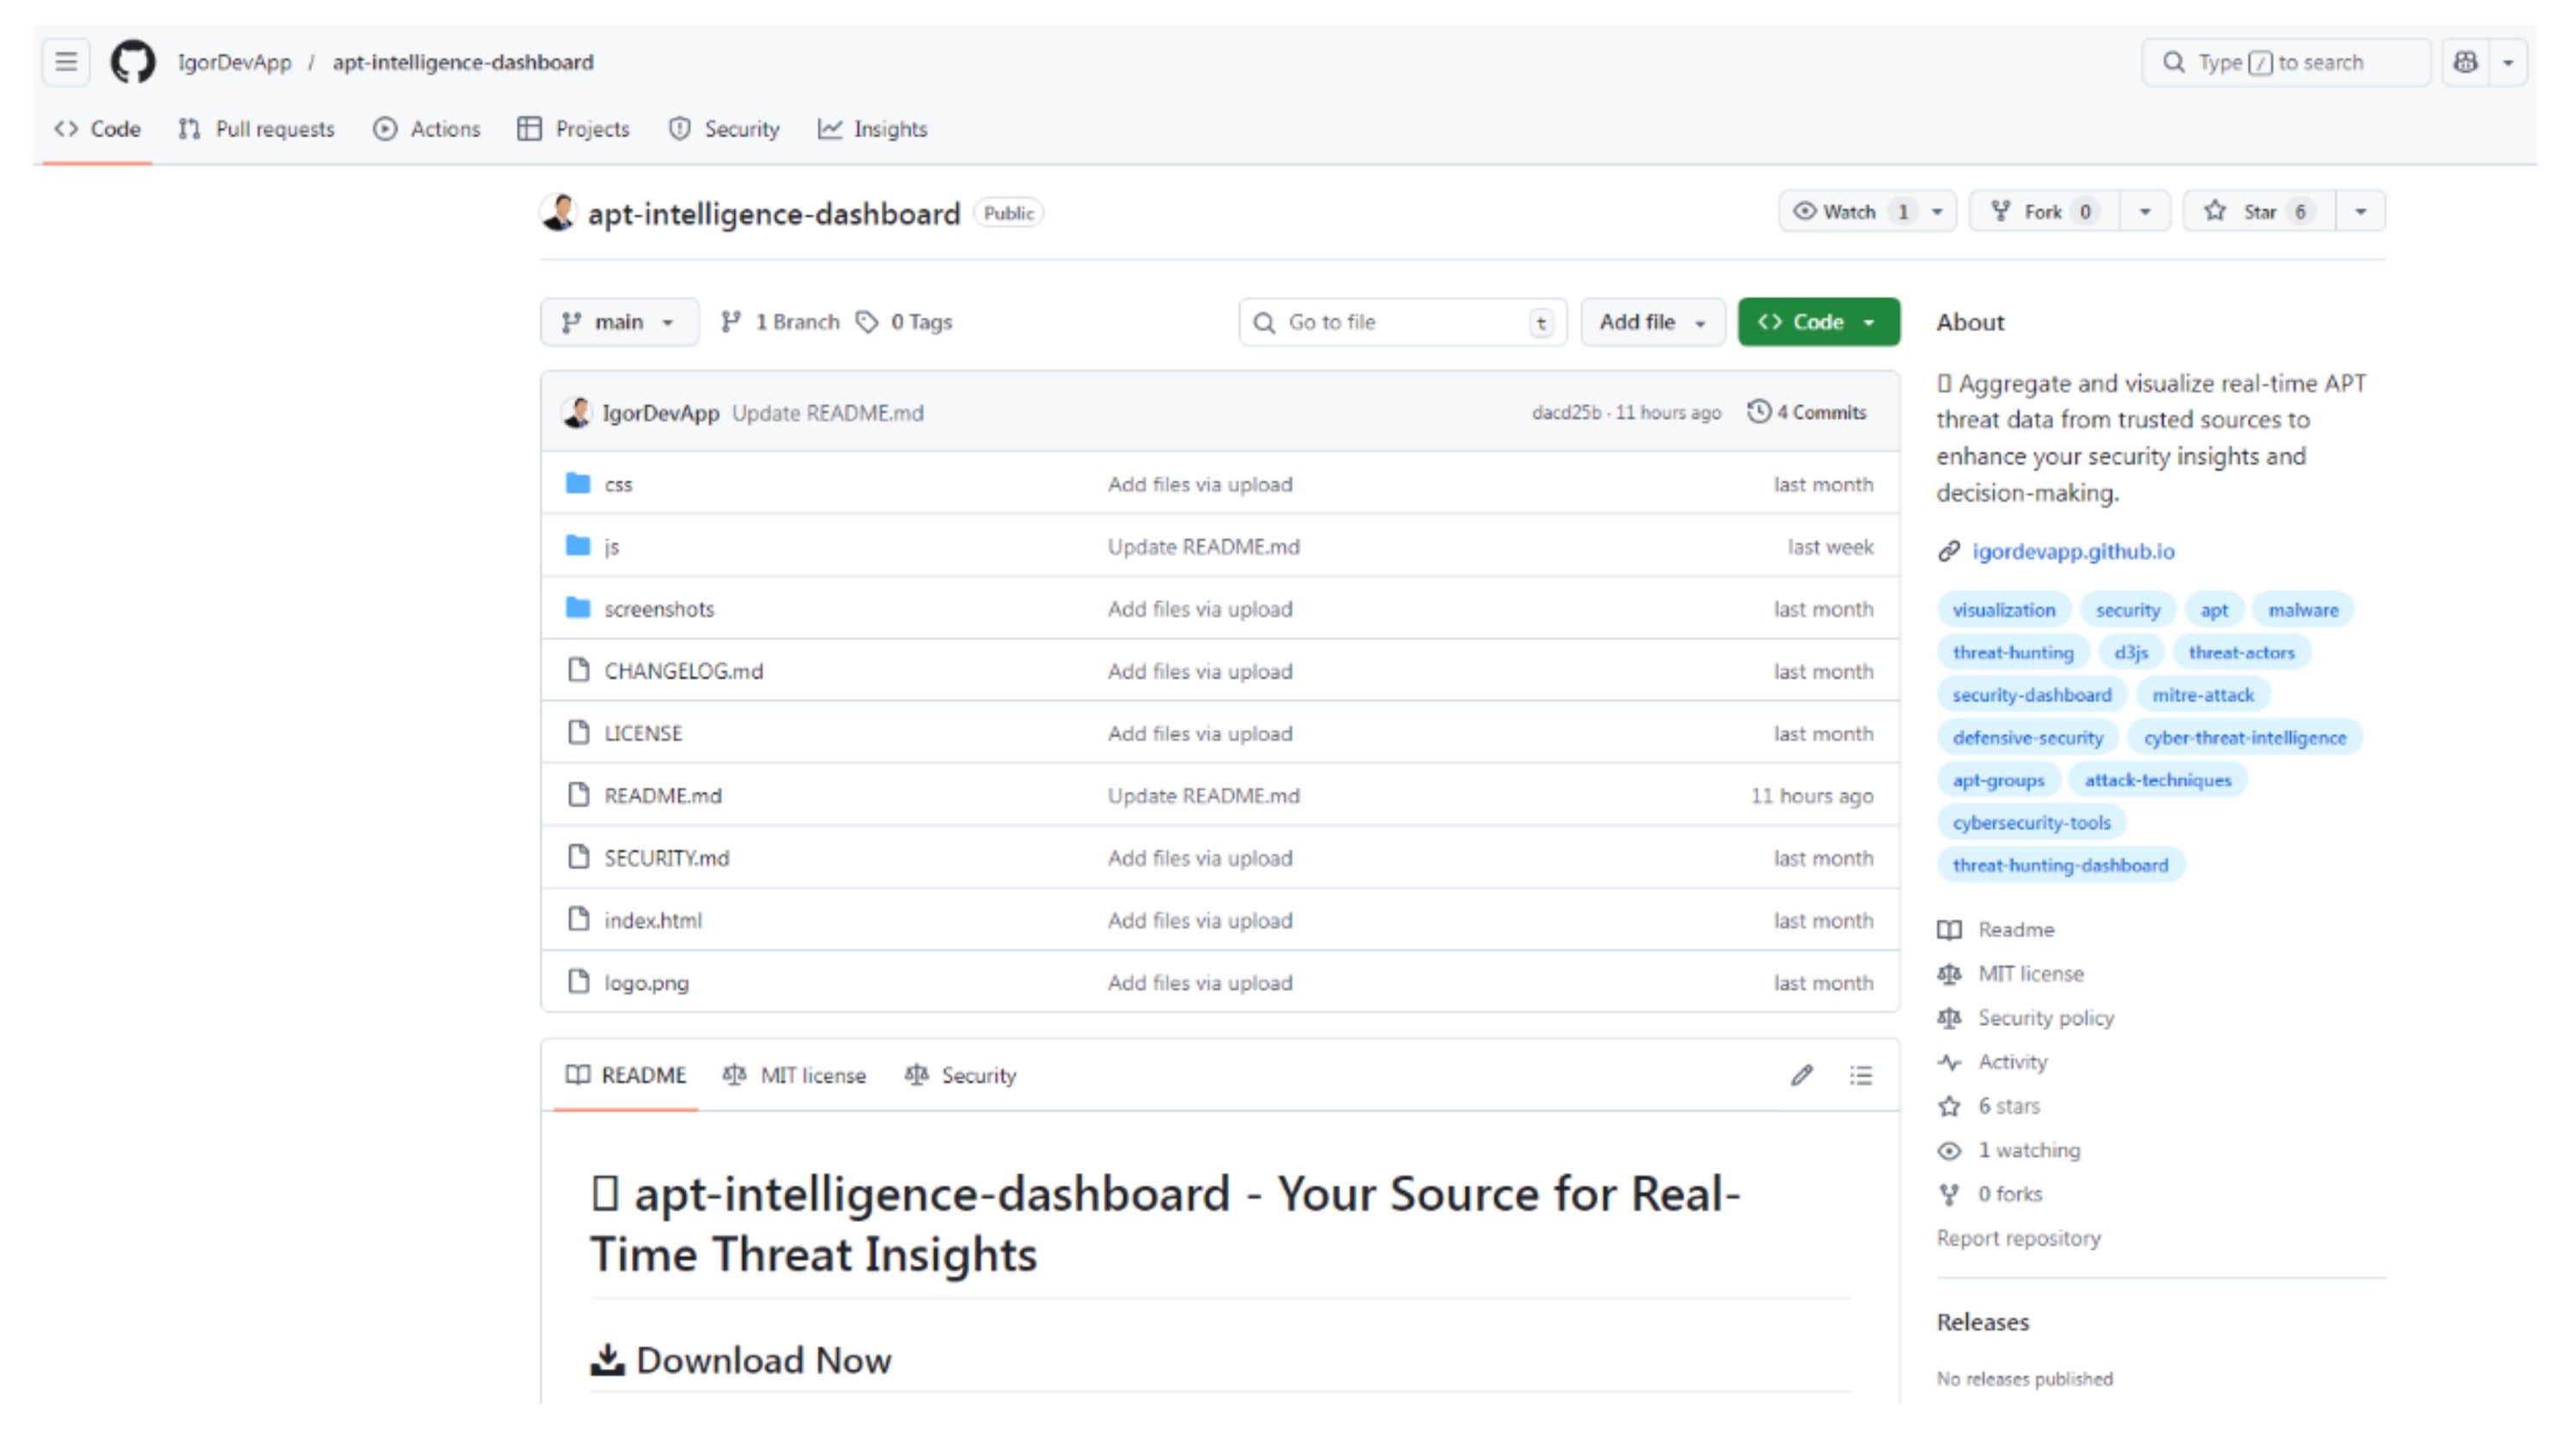Open the LICENSE file

643,733
